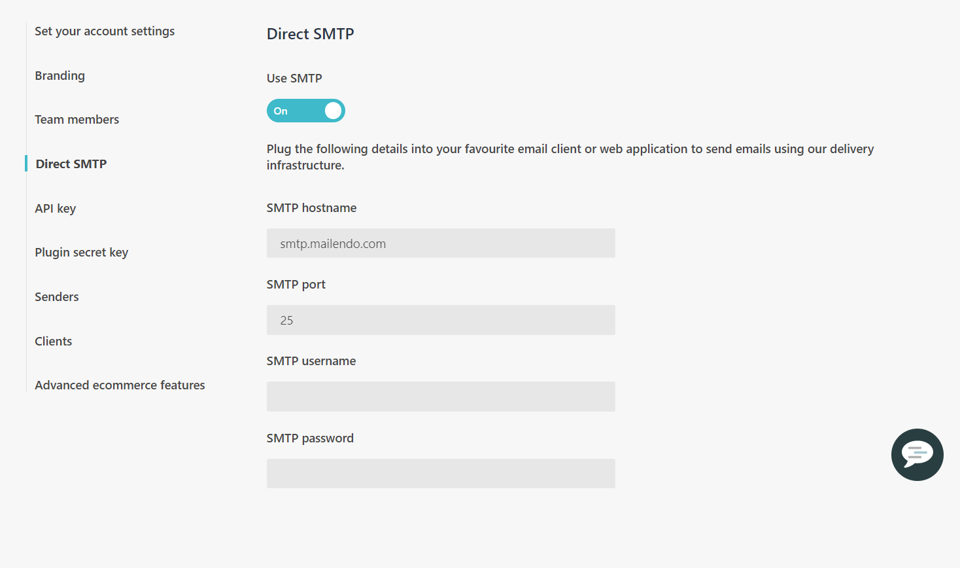Select the SMTP port field
The image size is (960, 568).
coord(440,320)
